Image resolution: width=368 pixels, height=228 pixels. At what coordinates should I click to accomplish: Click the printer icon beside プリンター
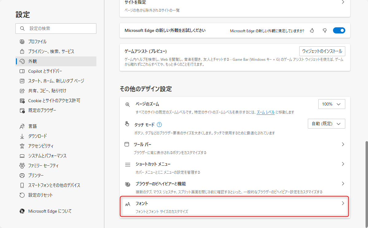coord(22,176)
